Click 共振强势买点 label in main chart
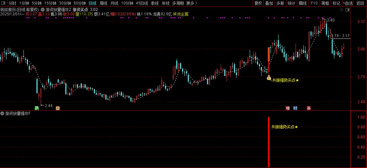Image resolution: width=367 pixels, height=168 pixels. click(286, 80)
